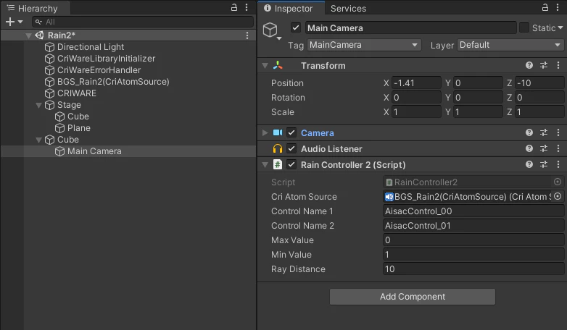Focus the Hierarchy search field
This screenshot has width=567, height=330.
pos(143,22)
